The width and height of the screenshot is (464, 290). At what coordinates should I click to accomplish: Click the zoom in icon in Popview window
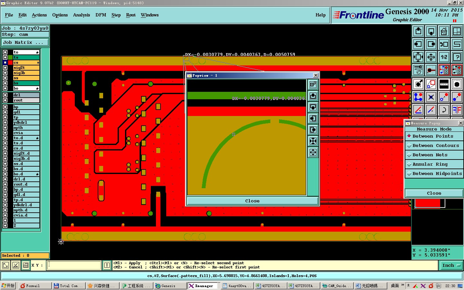pyautogui.click(x=313, y=141)
